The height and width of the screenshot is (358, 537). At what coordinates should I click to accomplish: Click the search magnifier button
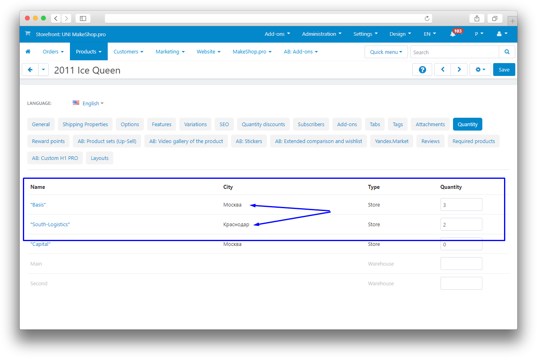pyautogui.click(x=507, y=52)
